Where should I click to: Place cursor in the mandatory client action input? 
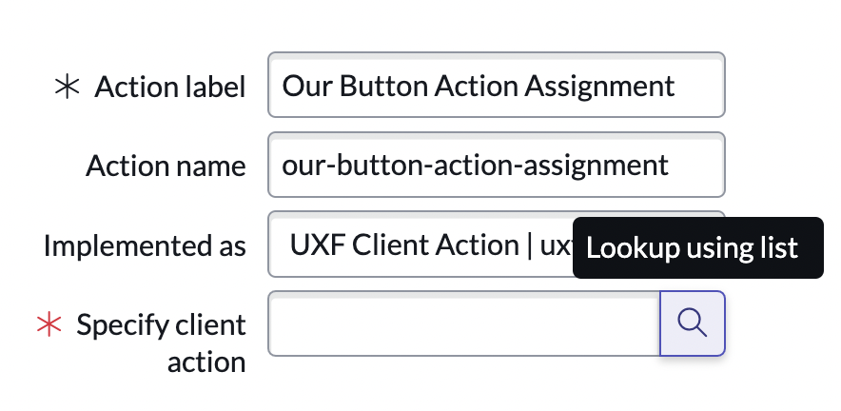(463, 323)
